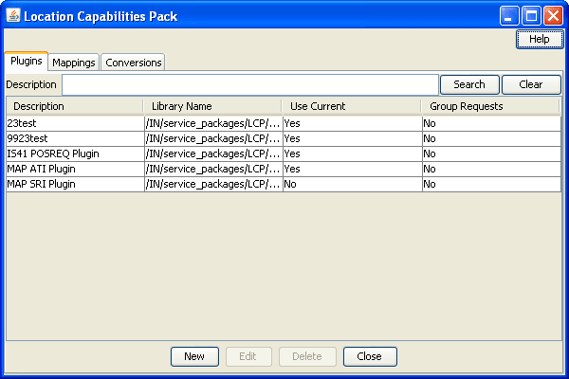Image resolution: width=569 pixels, height=379 pixels.
Task: Click Group Requests 'No' for 23test
Action: point(491,123)
